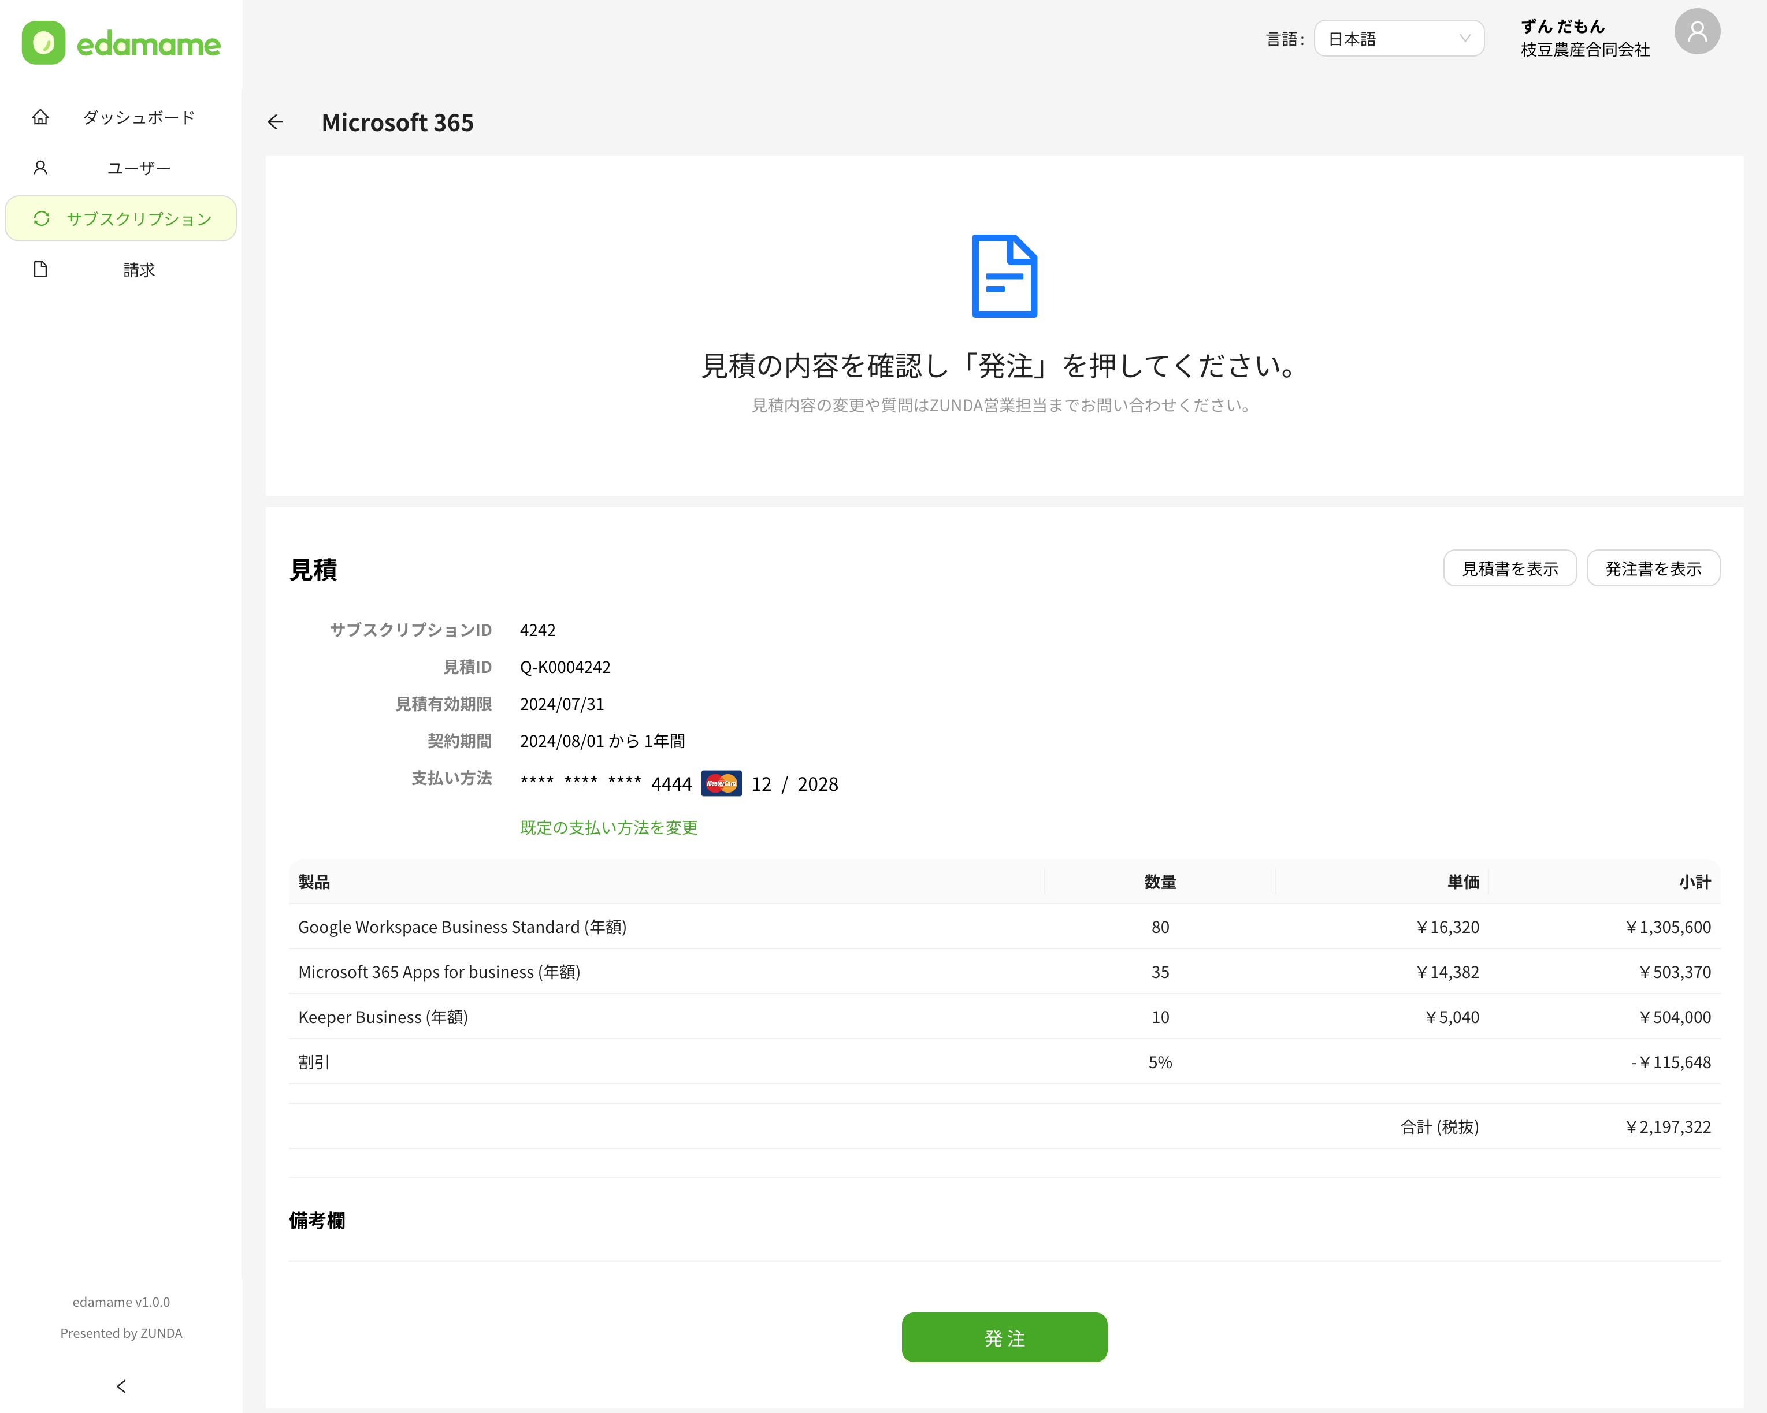The width and height of the screenshot is (1767, 1413).
Task: Click the billing document icon
Action: coord(40,270)
